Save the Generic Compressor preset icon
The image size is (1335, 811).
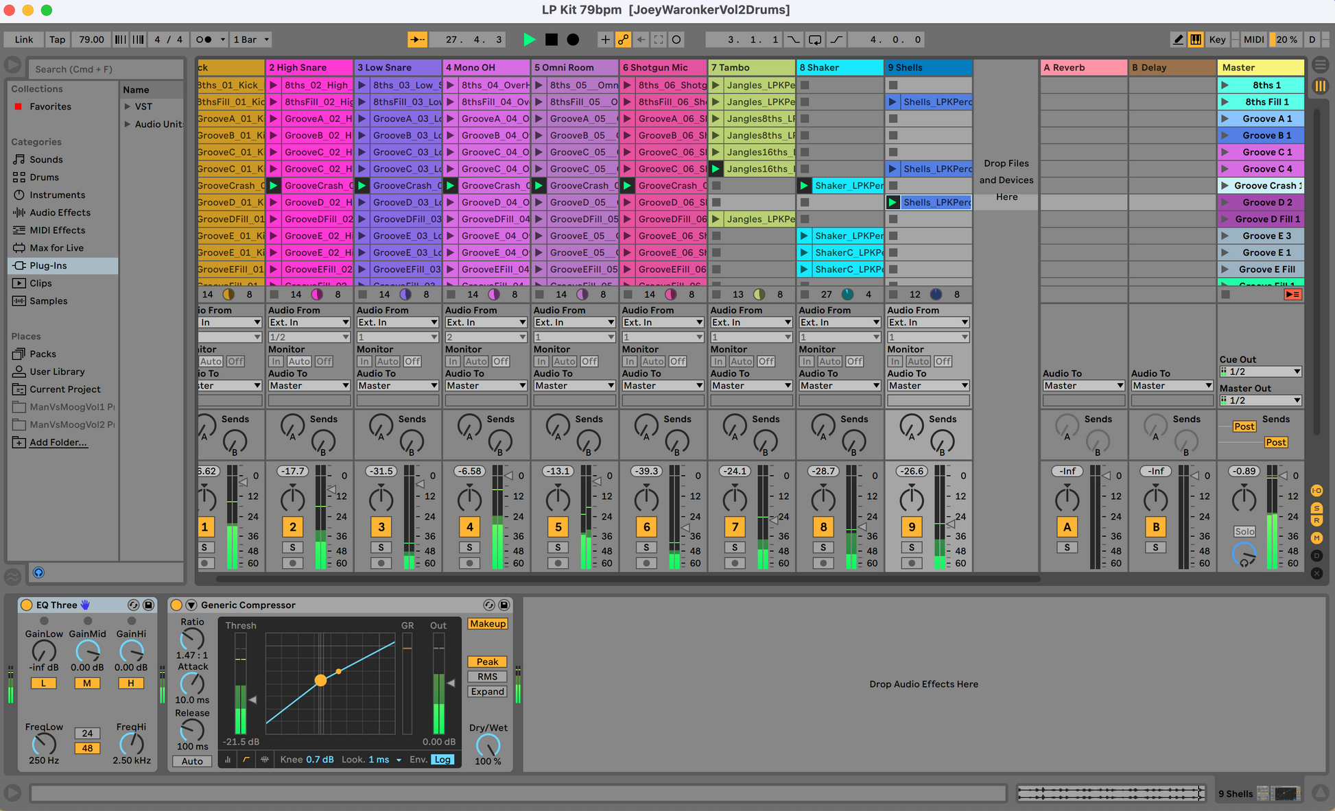tap(504, 605)
